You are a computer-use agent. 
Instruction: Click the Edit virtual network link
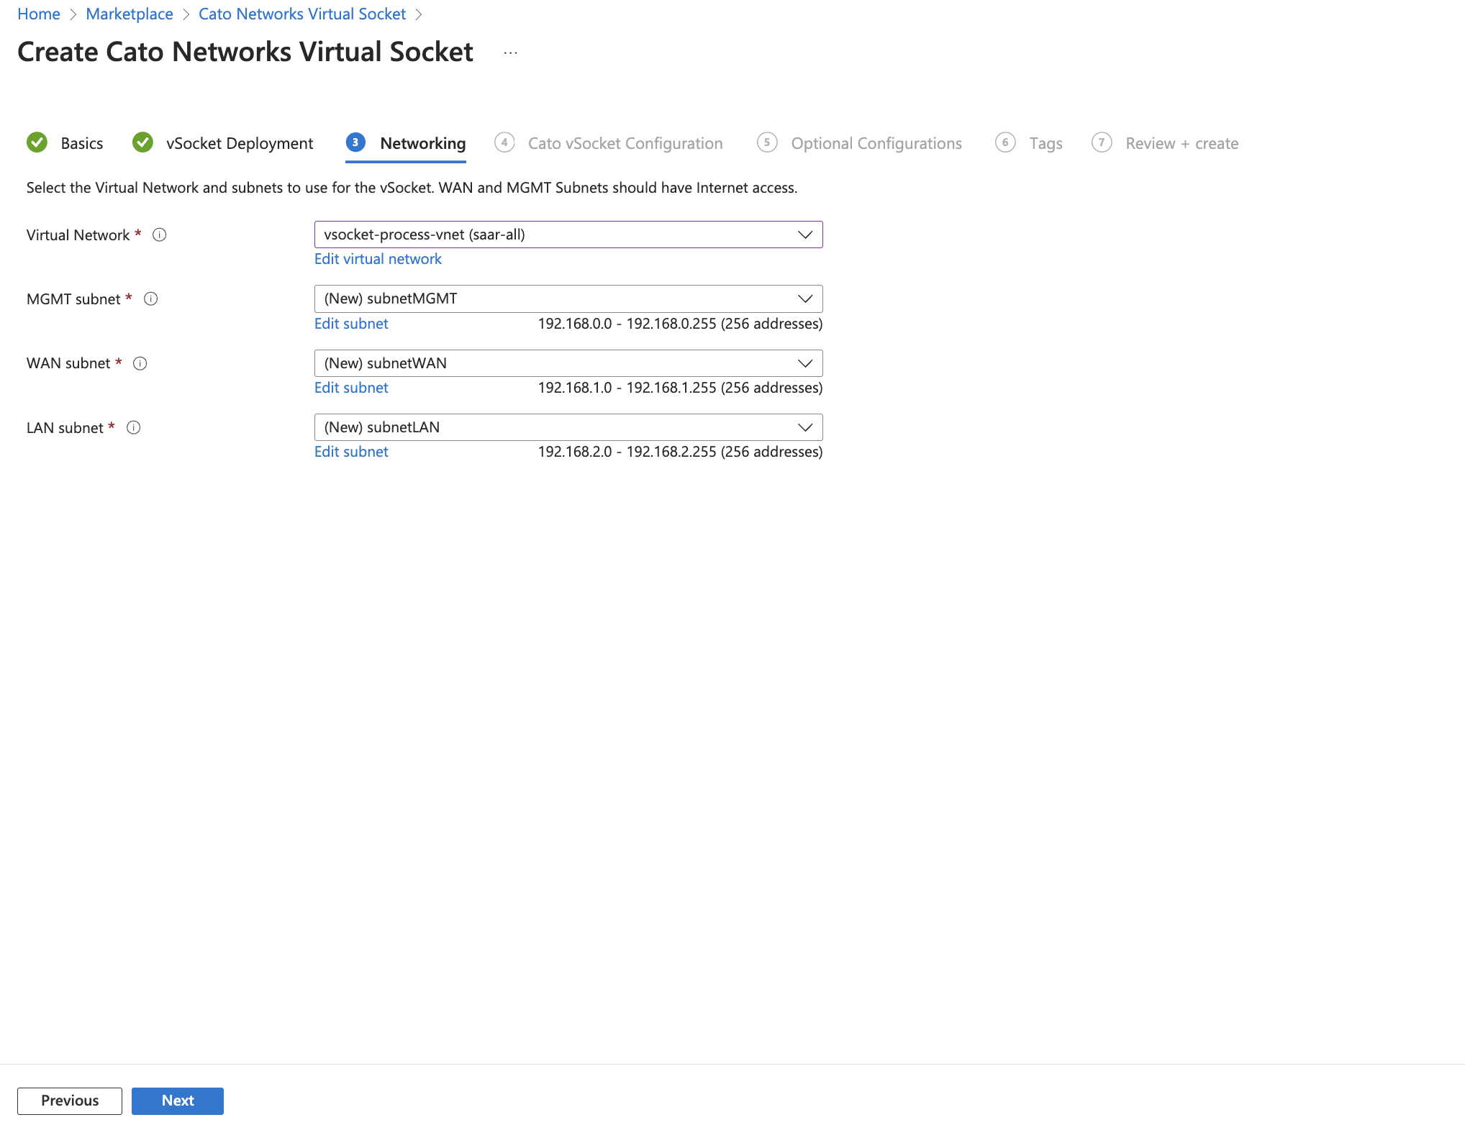pos(378,258)
